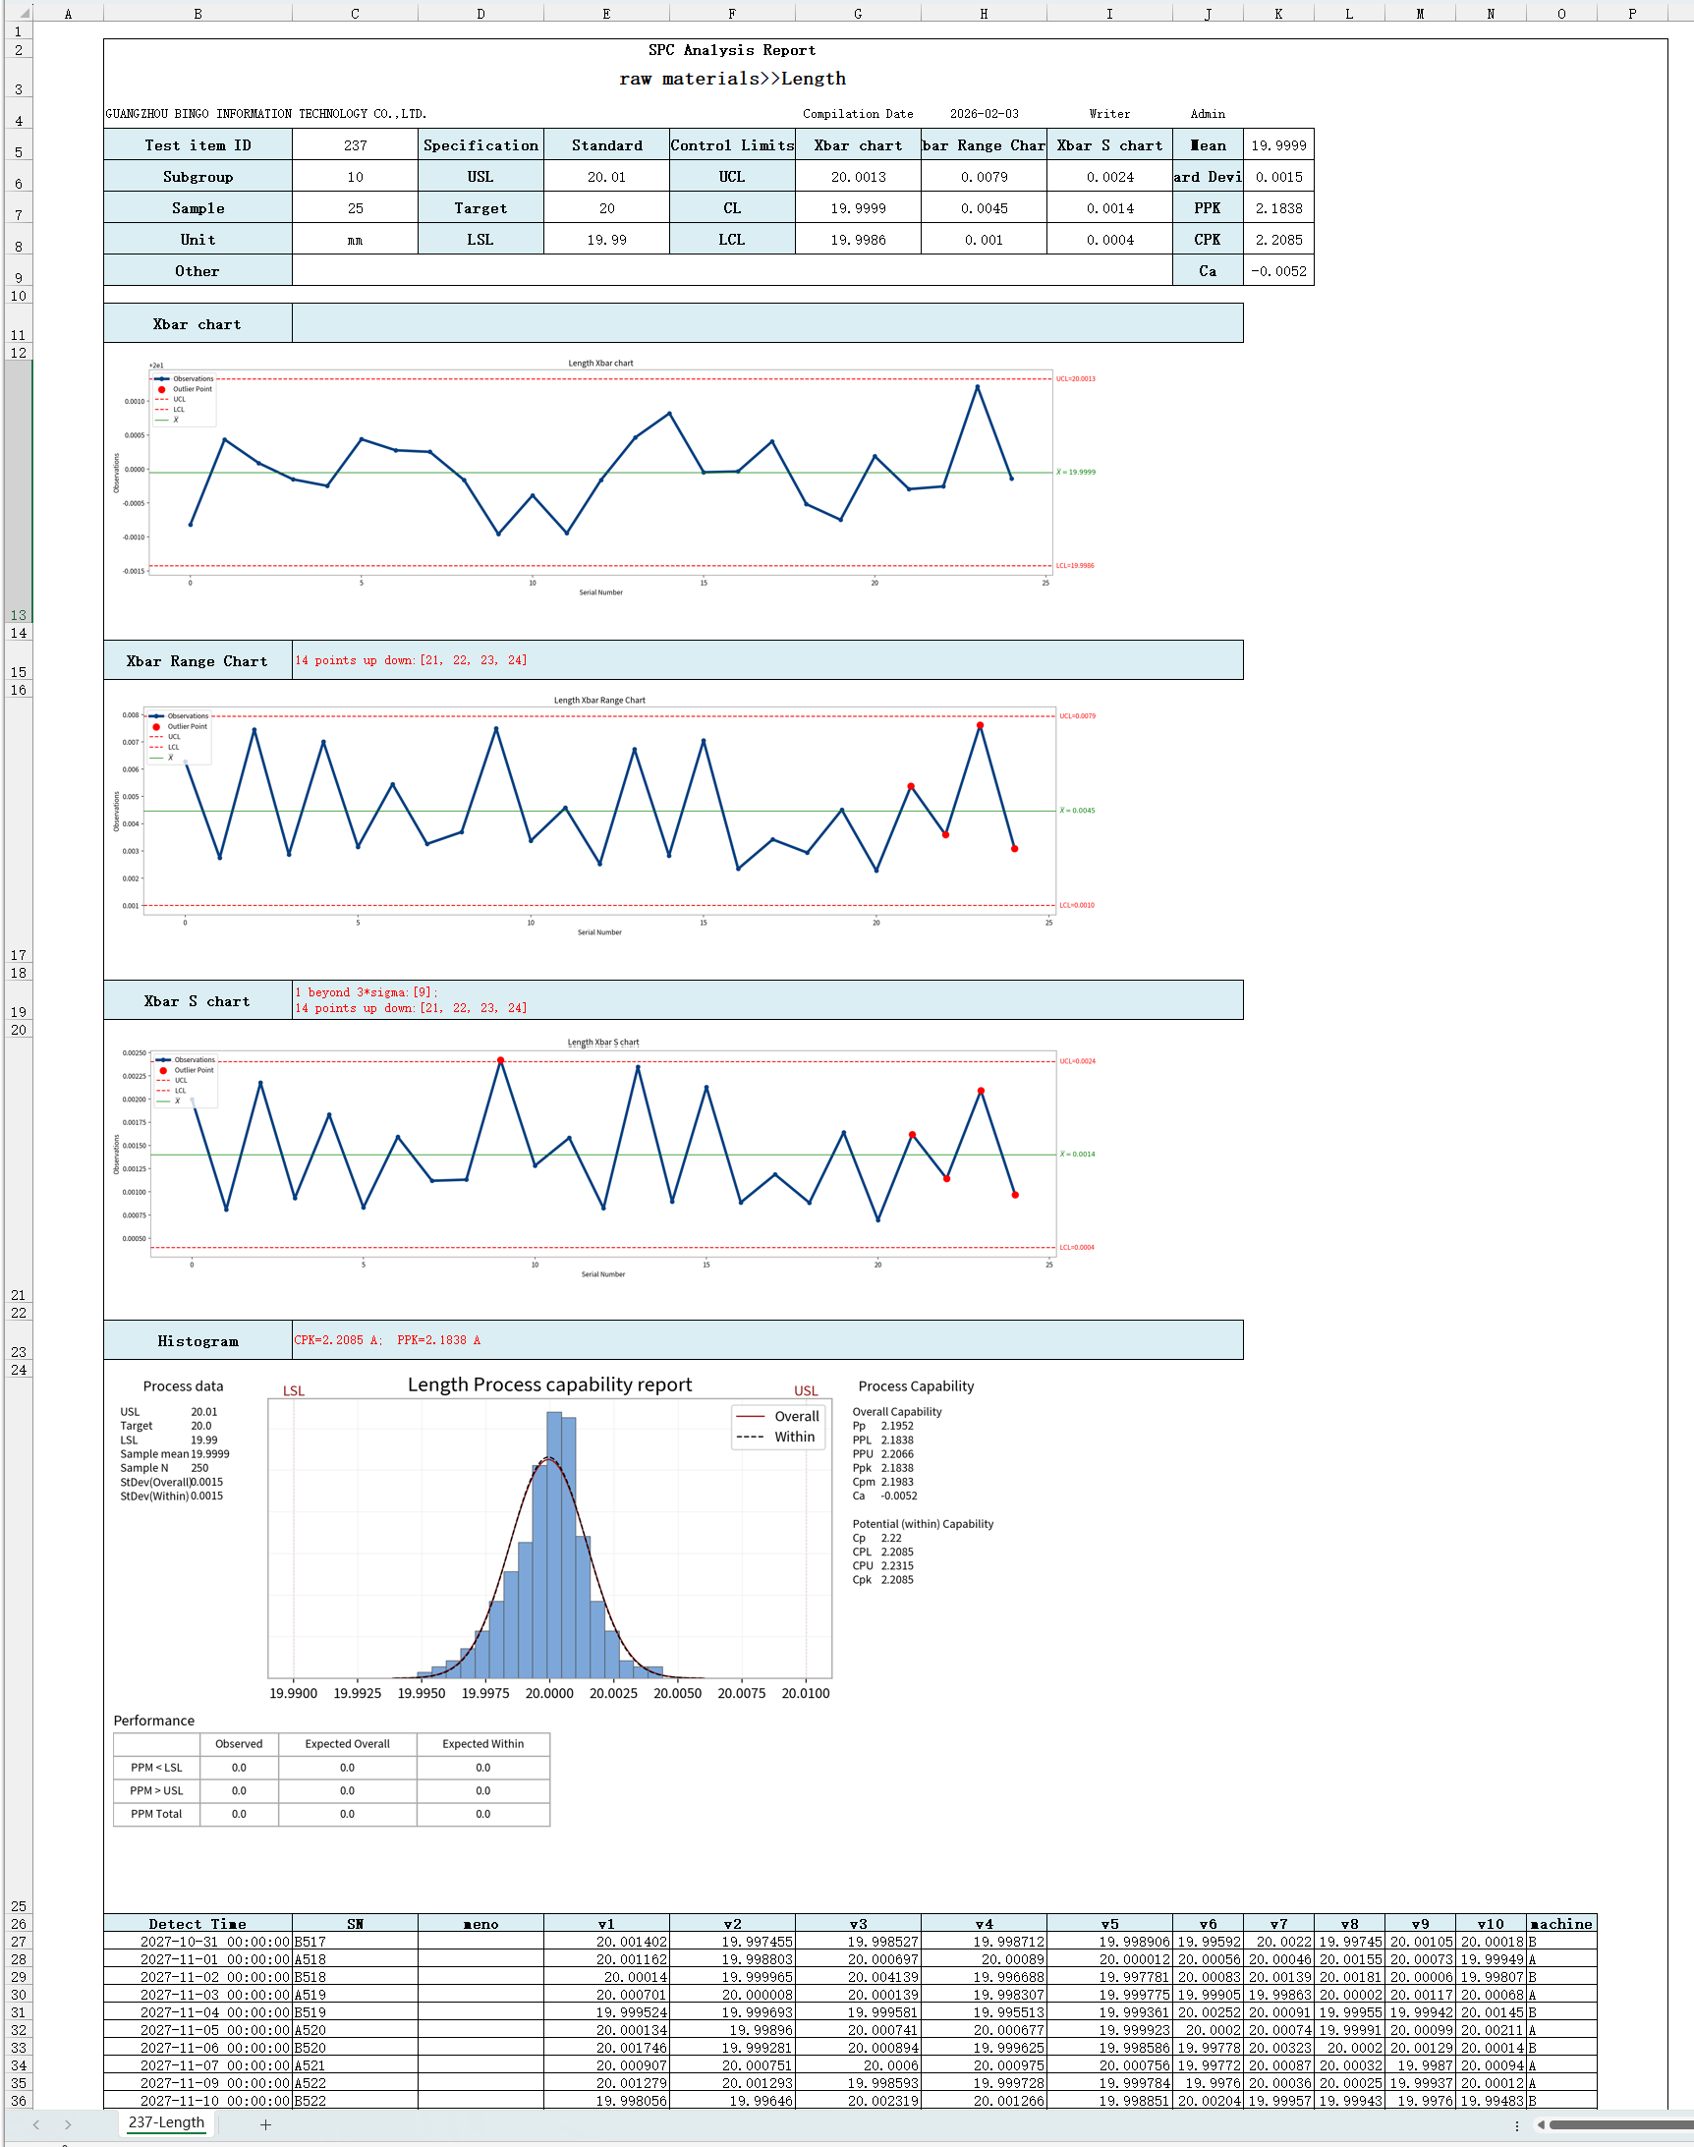Click the SN cell containing B517
This screenshot has width=1694, height=2147.
pyautogui.click(x=354, y=1942)
